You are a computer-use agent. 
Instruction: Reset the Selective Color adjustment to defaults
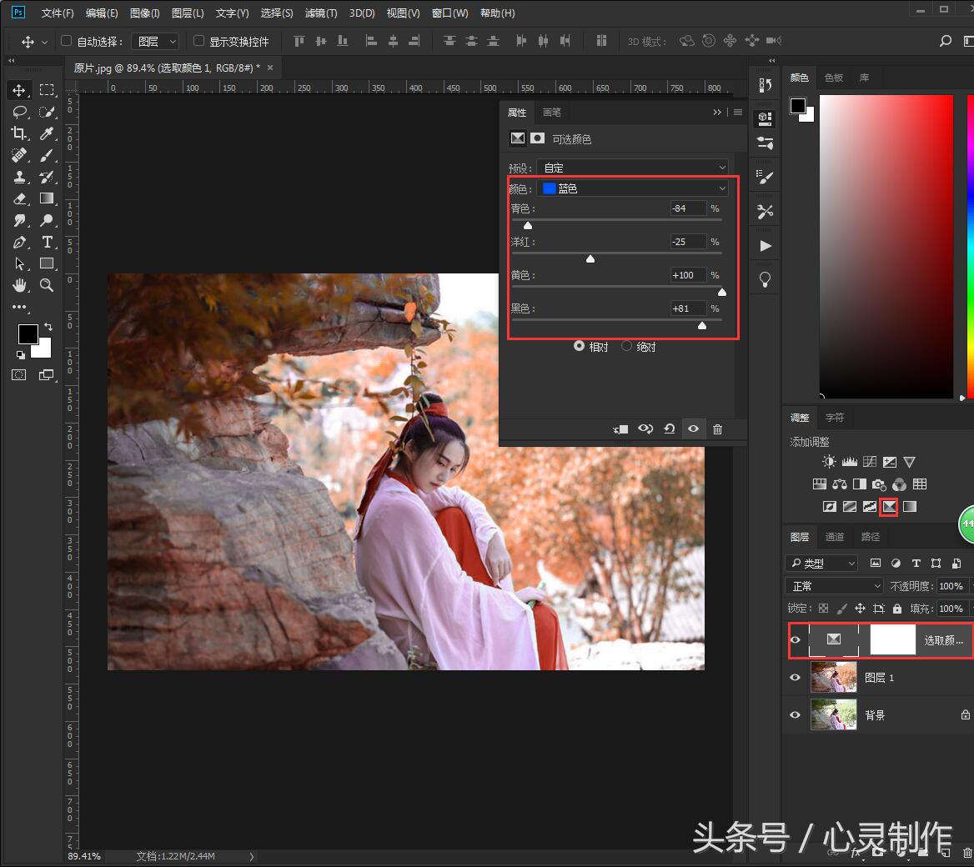pos(669,428)
